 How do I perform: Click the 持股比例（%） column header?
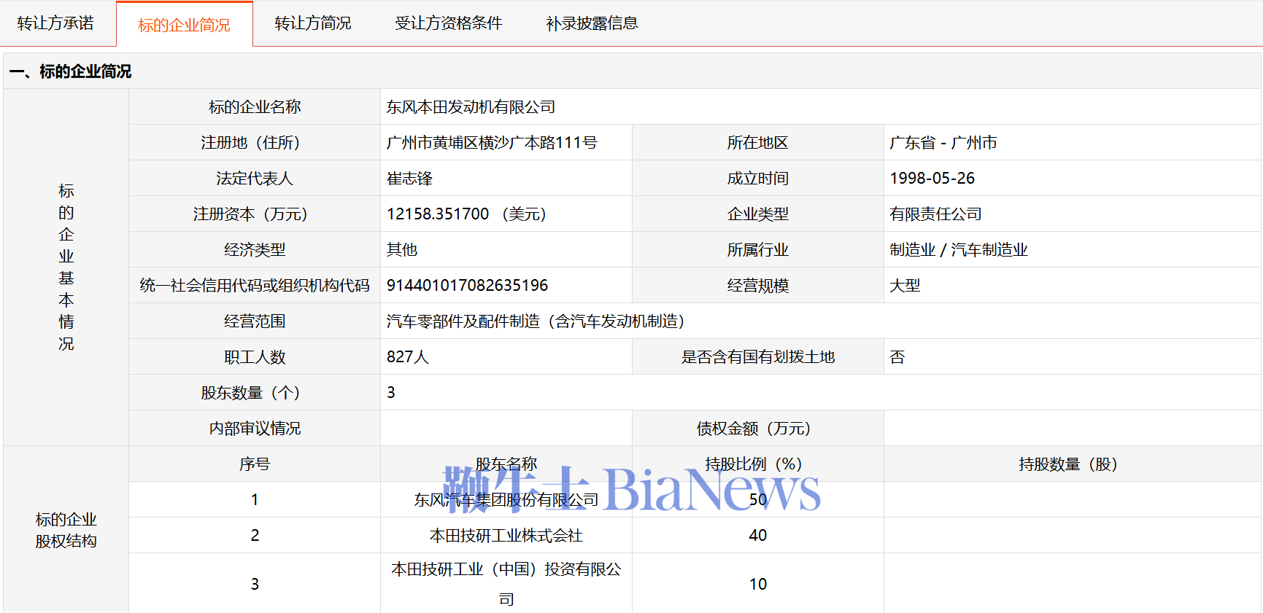point(757,464)
